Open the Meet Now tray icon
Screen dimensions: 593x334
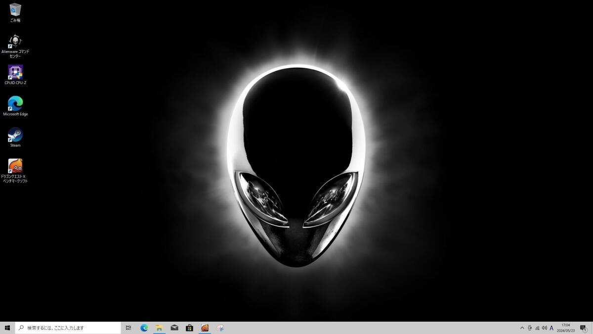tap(530, 328)
